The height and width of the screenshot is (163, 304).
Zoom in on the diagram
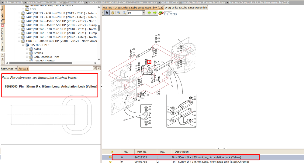(119, 13)
